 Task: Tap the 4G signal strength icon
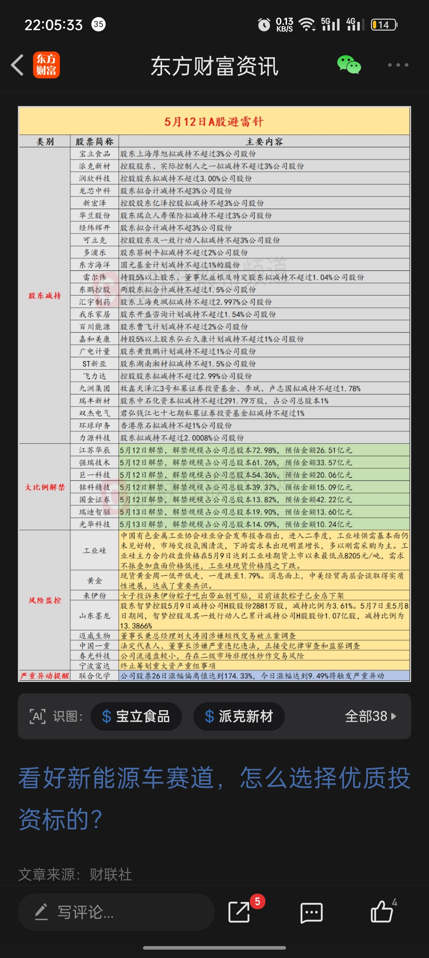click(355, 24)
